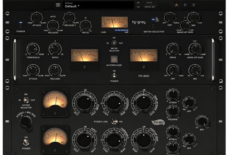229x155 pixels.
Task: Click the FG-Grey gain reduction LED meter
Action: (114, 30)
